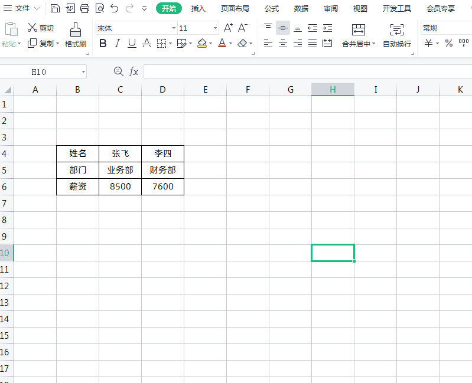Click the Select All corner triangle
Image resolution: width=472 pixels, height=383 pixels.
(8, 90)
